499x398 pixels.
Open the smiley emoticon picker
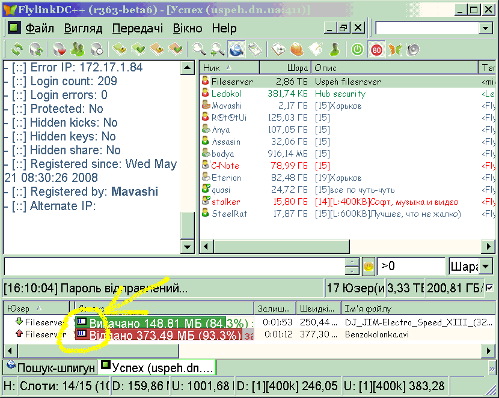tap(368, 266)
